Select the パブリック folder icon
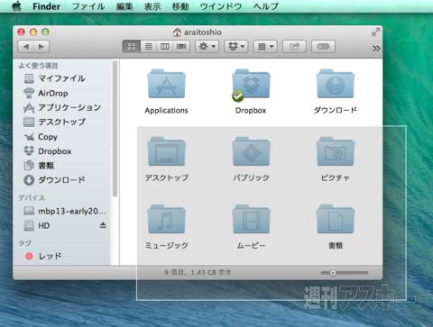The width and height of the screenshot is (433, 327). point(251,151)
